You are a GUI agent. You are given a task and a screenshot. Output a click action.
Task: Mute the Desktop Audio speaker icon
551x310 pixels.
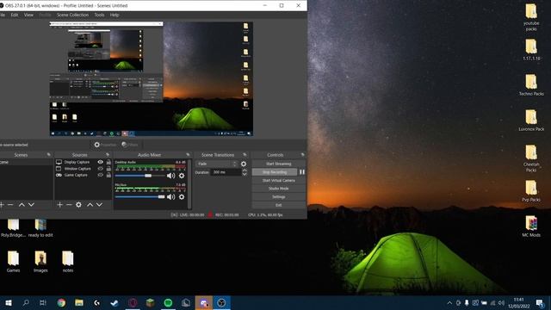click(x=170, y=176)
